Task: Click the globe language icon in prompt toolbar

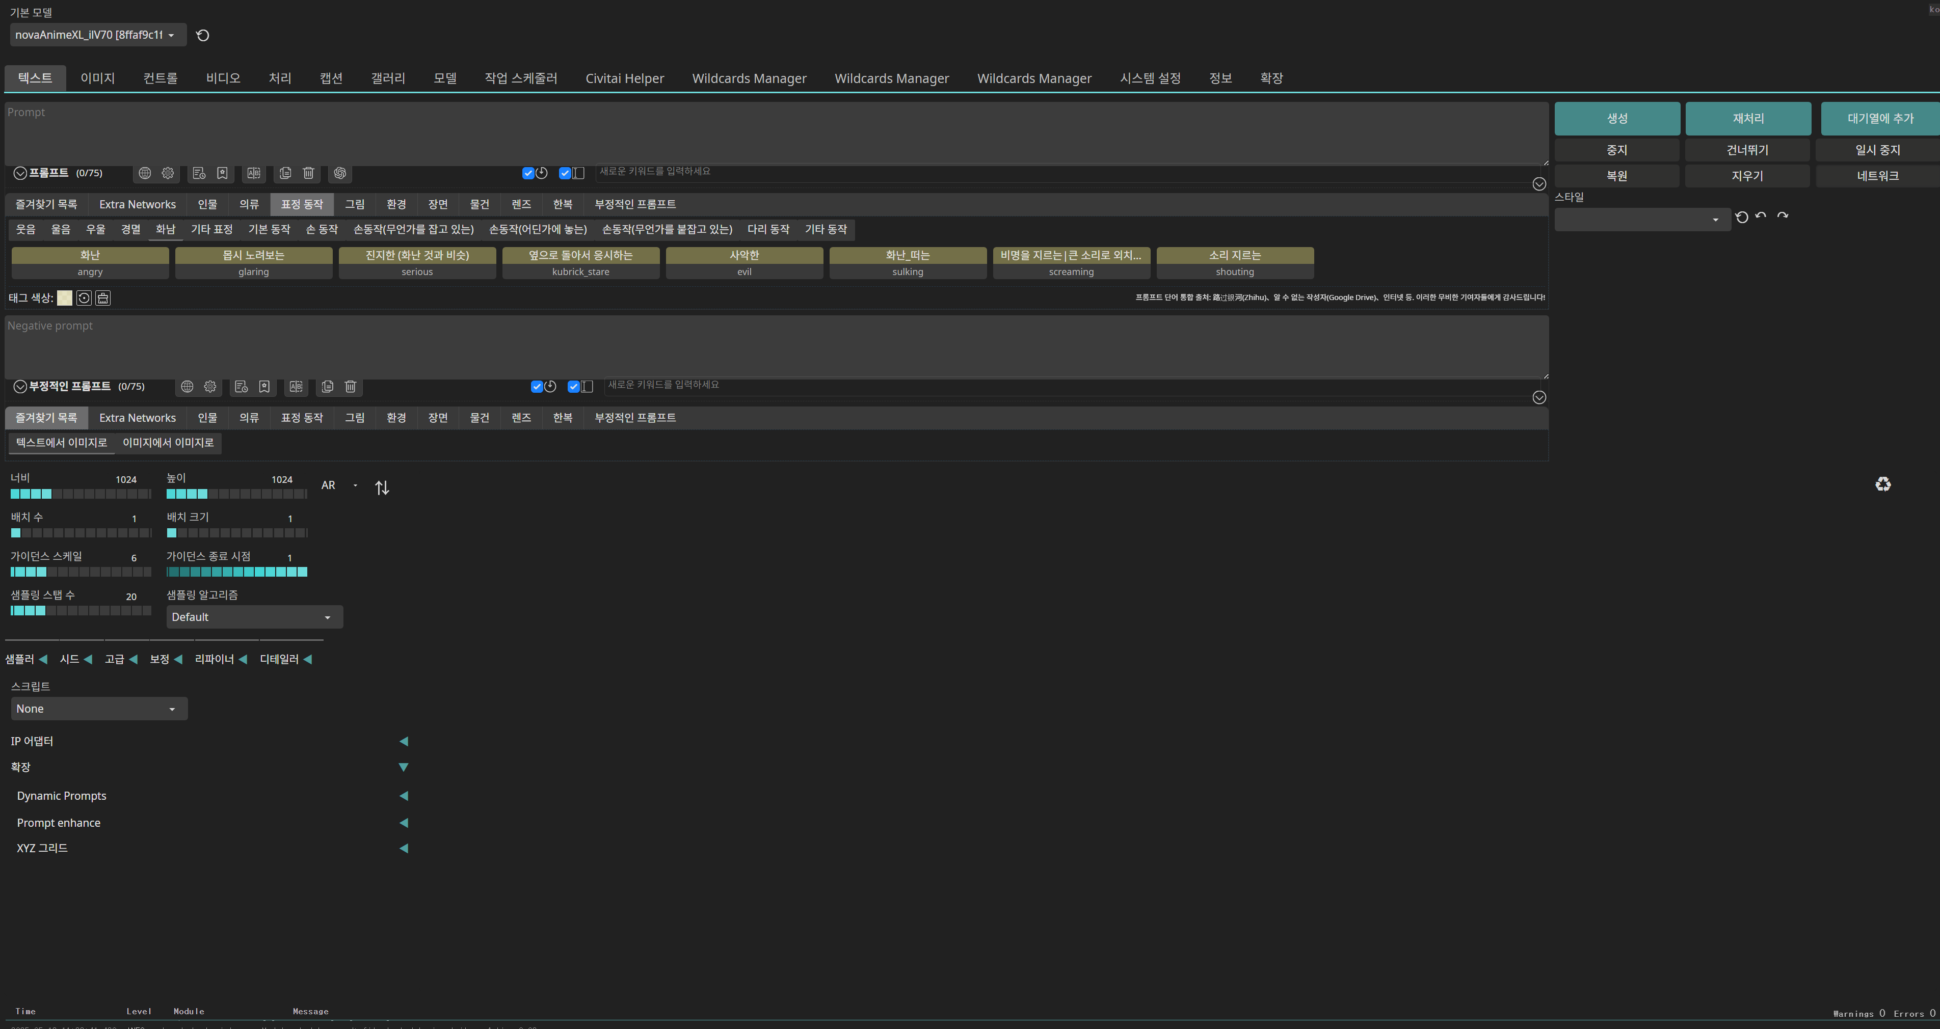Action: point(145,173)
